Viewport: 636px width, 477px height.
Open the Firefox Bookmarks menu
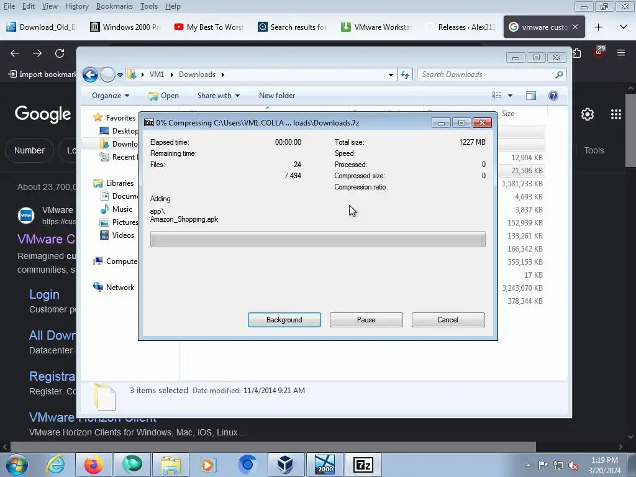point(114,6)
